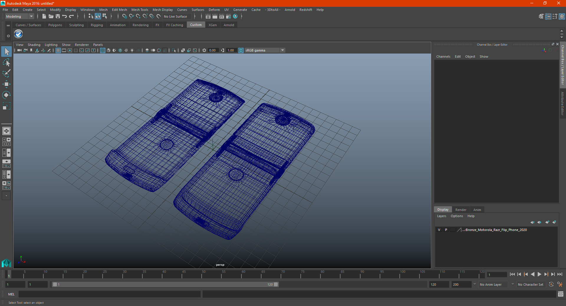Select by hierarchy mode icon

click(91, 16)
